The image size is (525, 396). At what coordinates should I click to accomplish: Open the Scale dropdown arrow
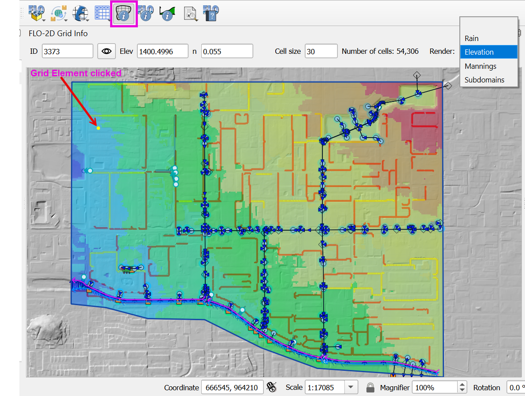pos(351,388)
